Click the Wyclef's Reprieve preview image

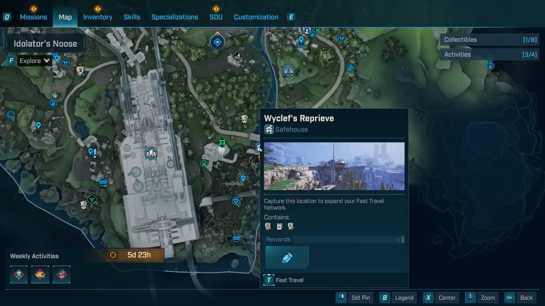(x=334, y=166)
